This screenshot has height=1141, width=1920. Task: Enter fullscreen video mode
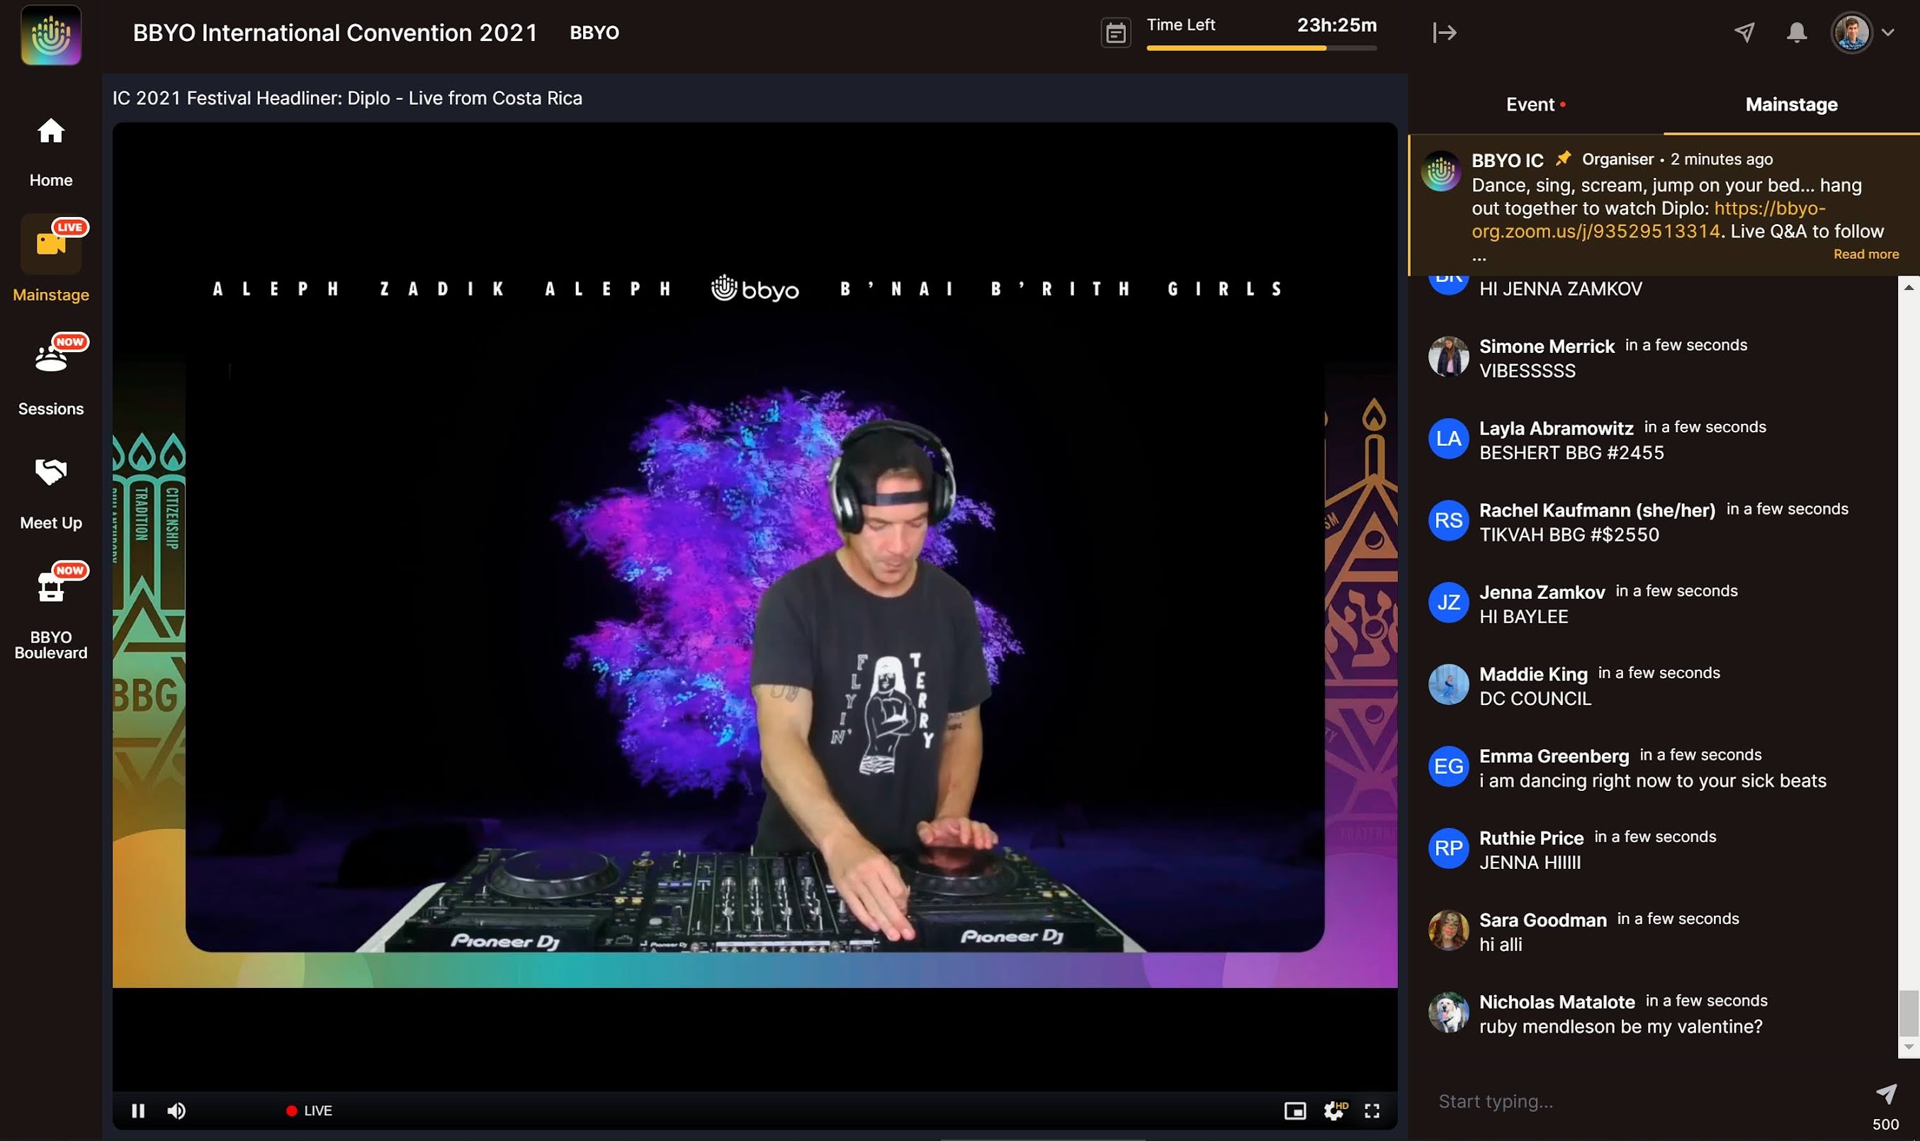(1372, 1111)
